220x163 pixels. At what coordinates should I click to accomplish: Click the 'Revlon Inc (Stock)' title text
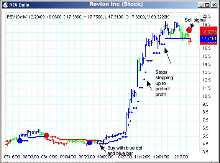coord(116,4)
